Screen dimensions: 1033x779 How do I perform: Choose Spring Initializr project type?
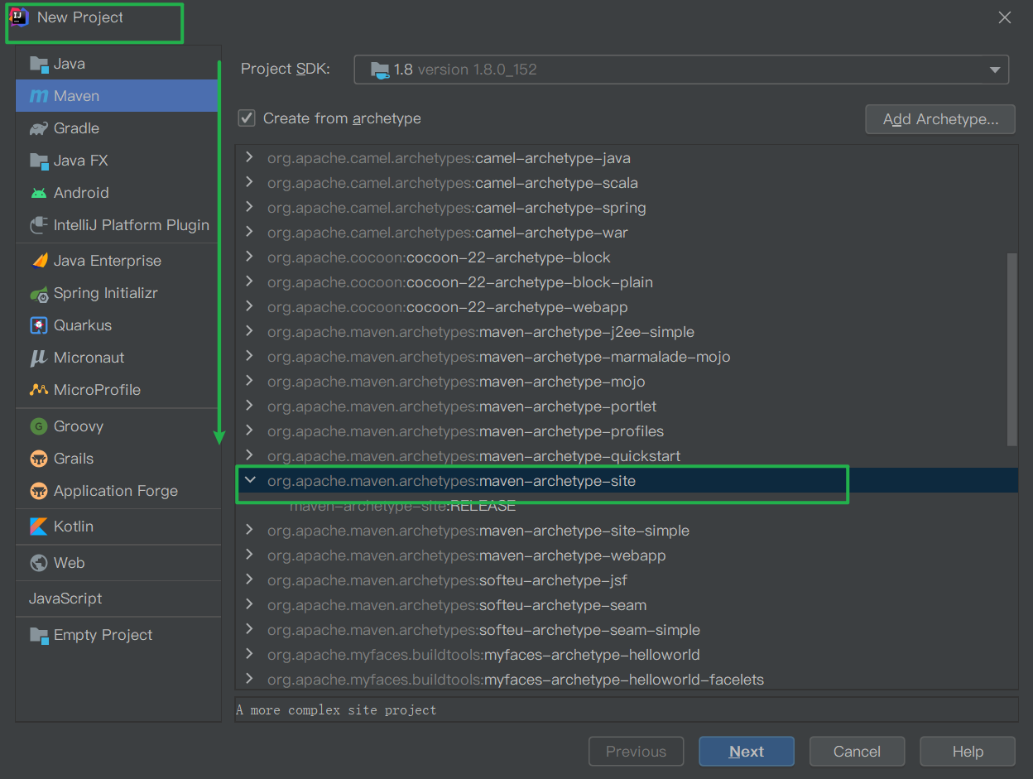click(x=117, y=293)
